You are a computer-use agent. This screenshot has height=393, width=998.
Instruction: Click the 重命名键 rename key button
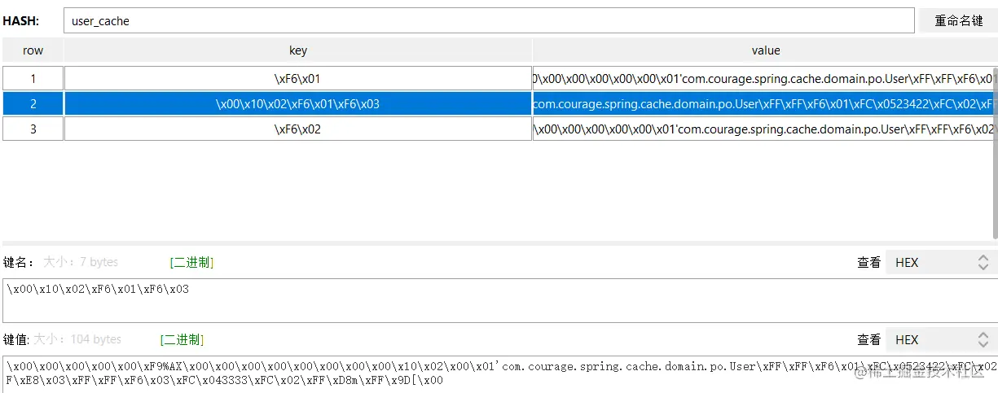(x=958, y=21)
